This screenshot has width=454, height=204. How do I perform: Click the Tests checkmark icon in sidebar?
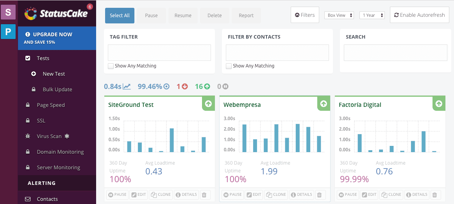(28, 59)
